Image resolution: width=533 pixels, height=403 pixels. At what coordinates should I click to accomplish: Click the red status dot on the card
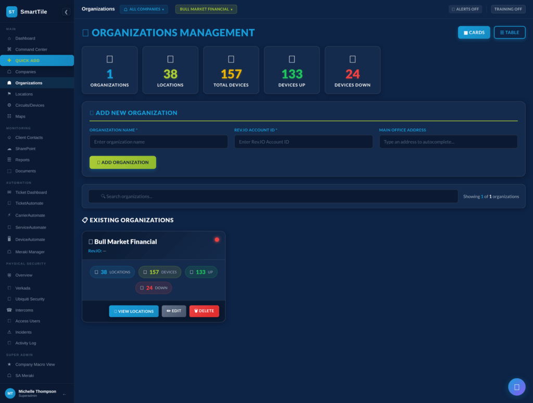coord(217,240)
